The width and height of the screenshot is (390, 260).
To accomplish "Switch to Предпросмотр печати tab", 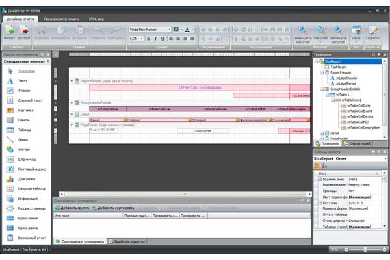I will tap(62, 19).
